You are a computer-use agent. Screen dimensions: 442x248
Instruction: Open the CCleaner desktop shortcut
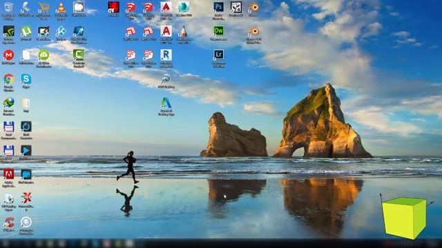pyautogui.click(x=8, y=223)
